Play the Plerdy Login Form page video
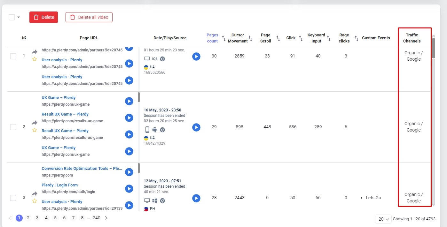The width and height of the screenshot is (447, 227). click(x=129, y=189)
